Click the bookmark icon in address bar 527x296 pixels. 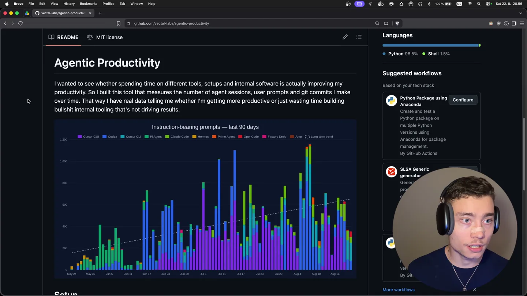(x=119, y=23)
